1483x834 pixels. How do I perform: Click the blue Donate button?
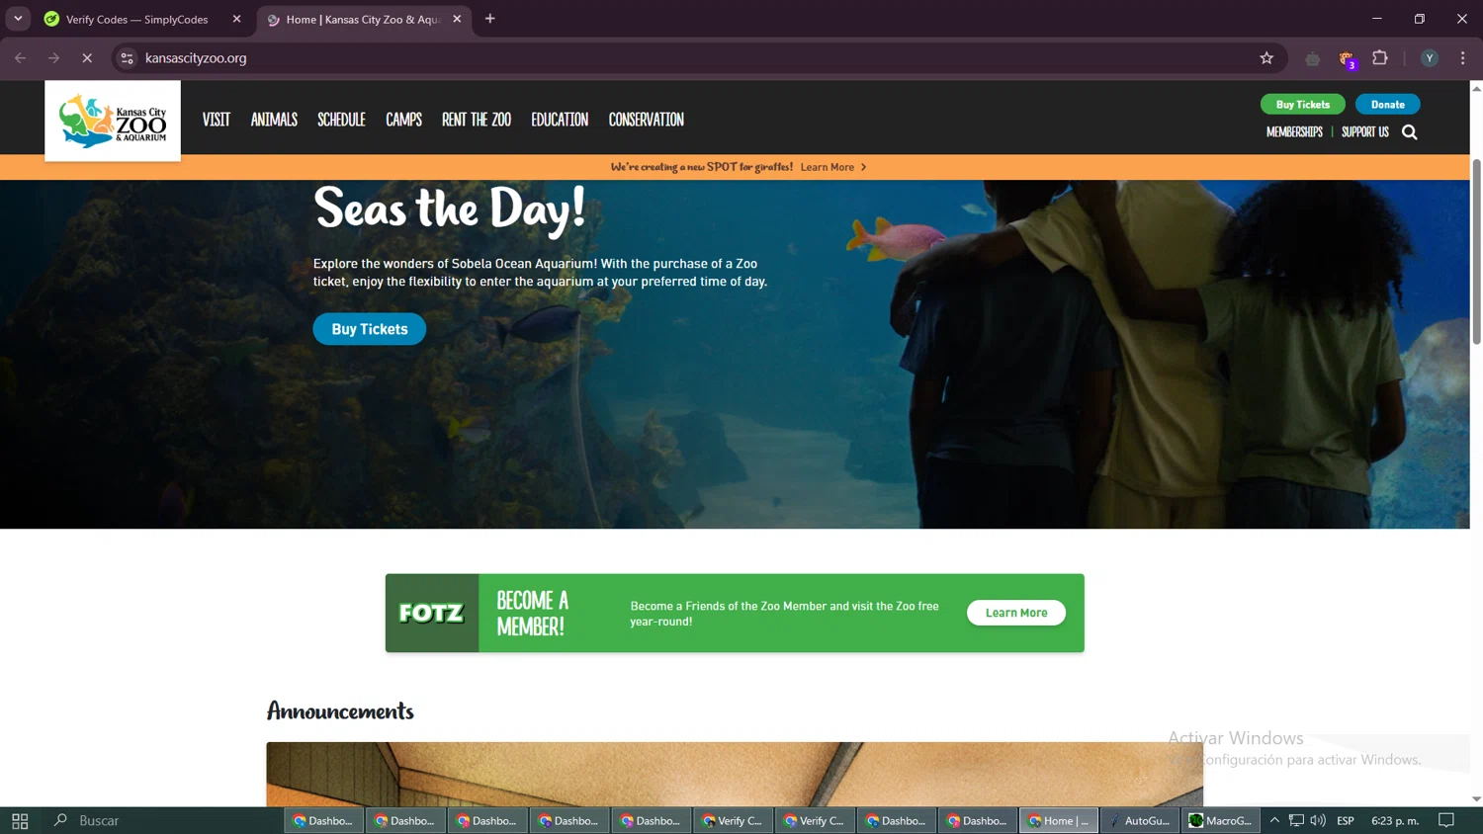pyautogui.click(x=1387, y=104)
